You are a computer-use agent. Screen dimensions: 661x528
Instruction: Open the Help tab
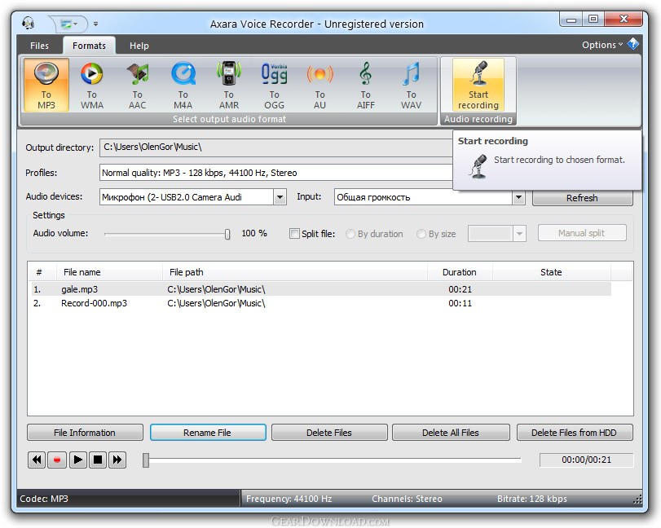[139, 46]
